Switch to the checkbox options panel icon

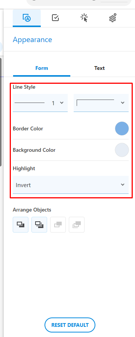[55, 18]
